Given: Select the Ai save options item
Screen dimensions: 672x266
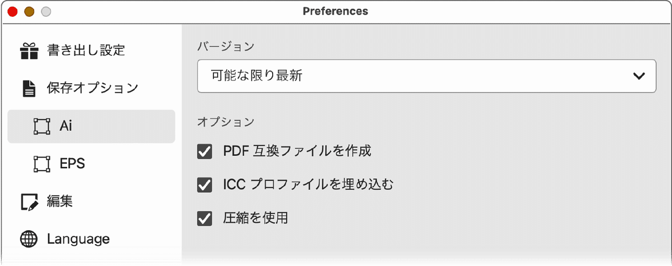Looking at the screenshot, I should (x=91, y=126).
